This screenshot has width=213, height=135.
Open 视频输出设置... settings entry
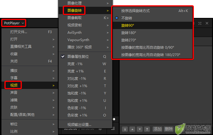tap(85, 125)
